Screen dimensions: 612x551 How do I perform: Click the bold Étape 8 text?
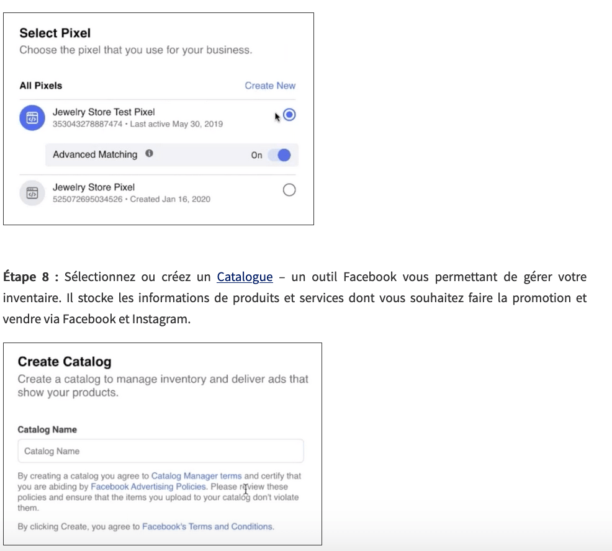(x=30, y=277)
